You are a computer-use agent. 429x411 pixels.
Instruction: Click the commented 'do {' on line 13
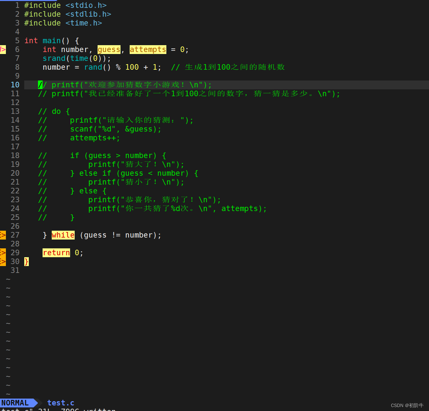[54, 112]
